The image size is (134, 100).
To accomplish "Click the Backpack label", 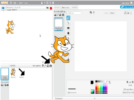I will [x=59, y=98].
